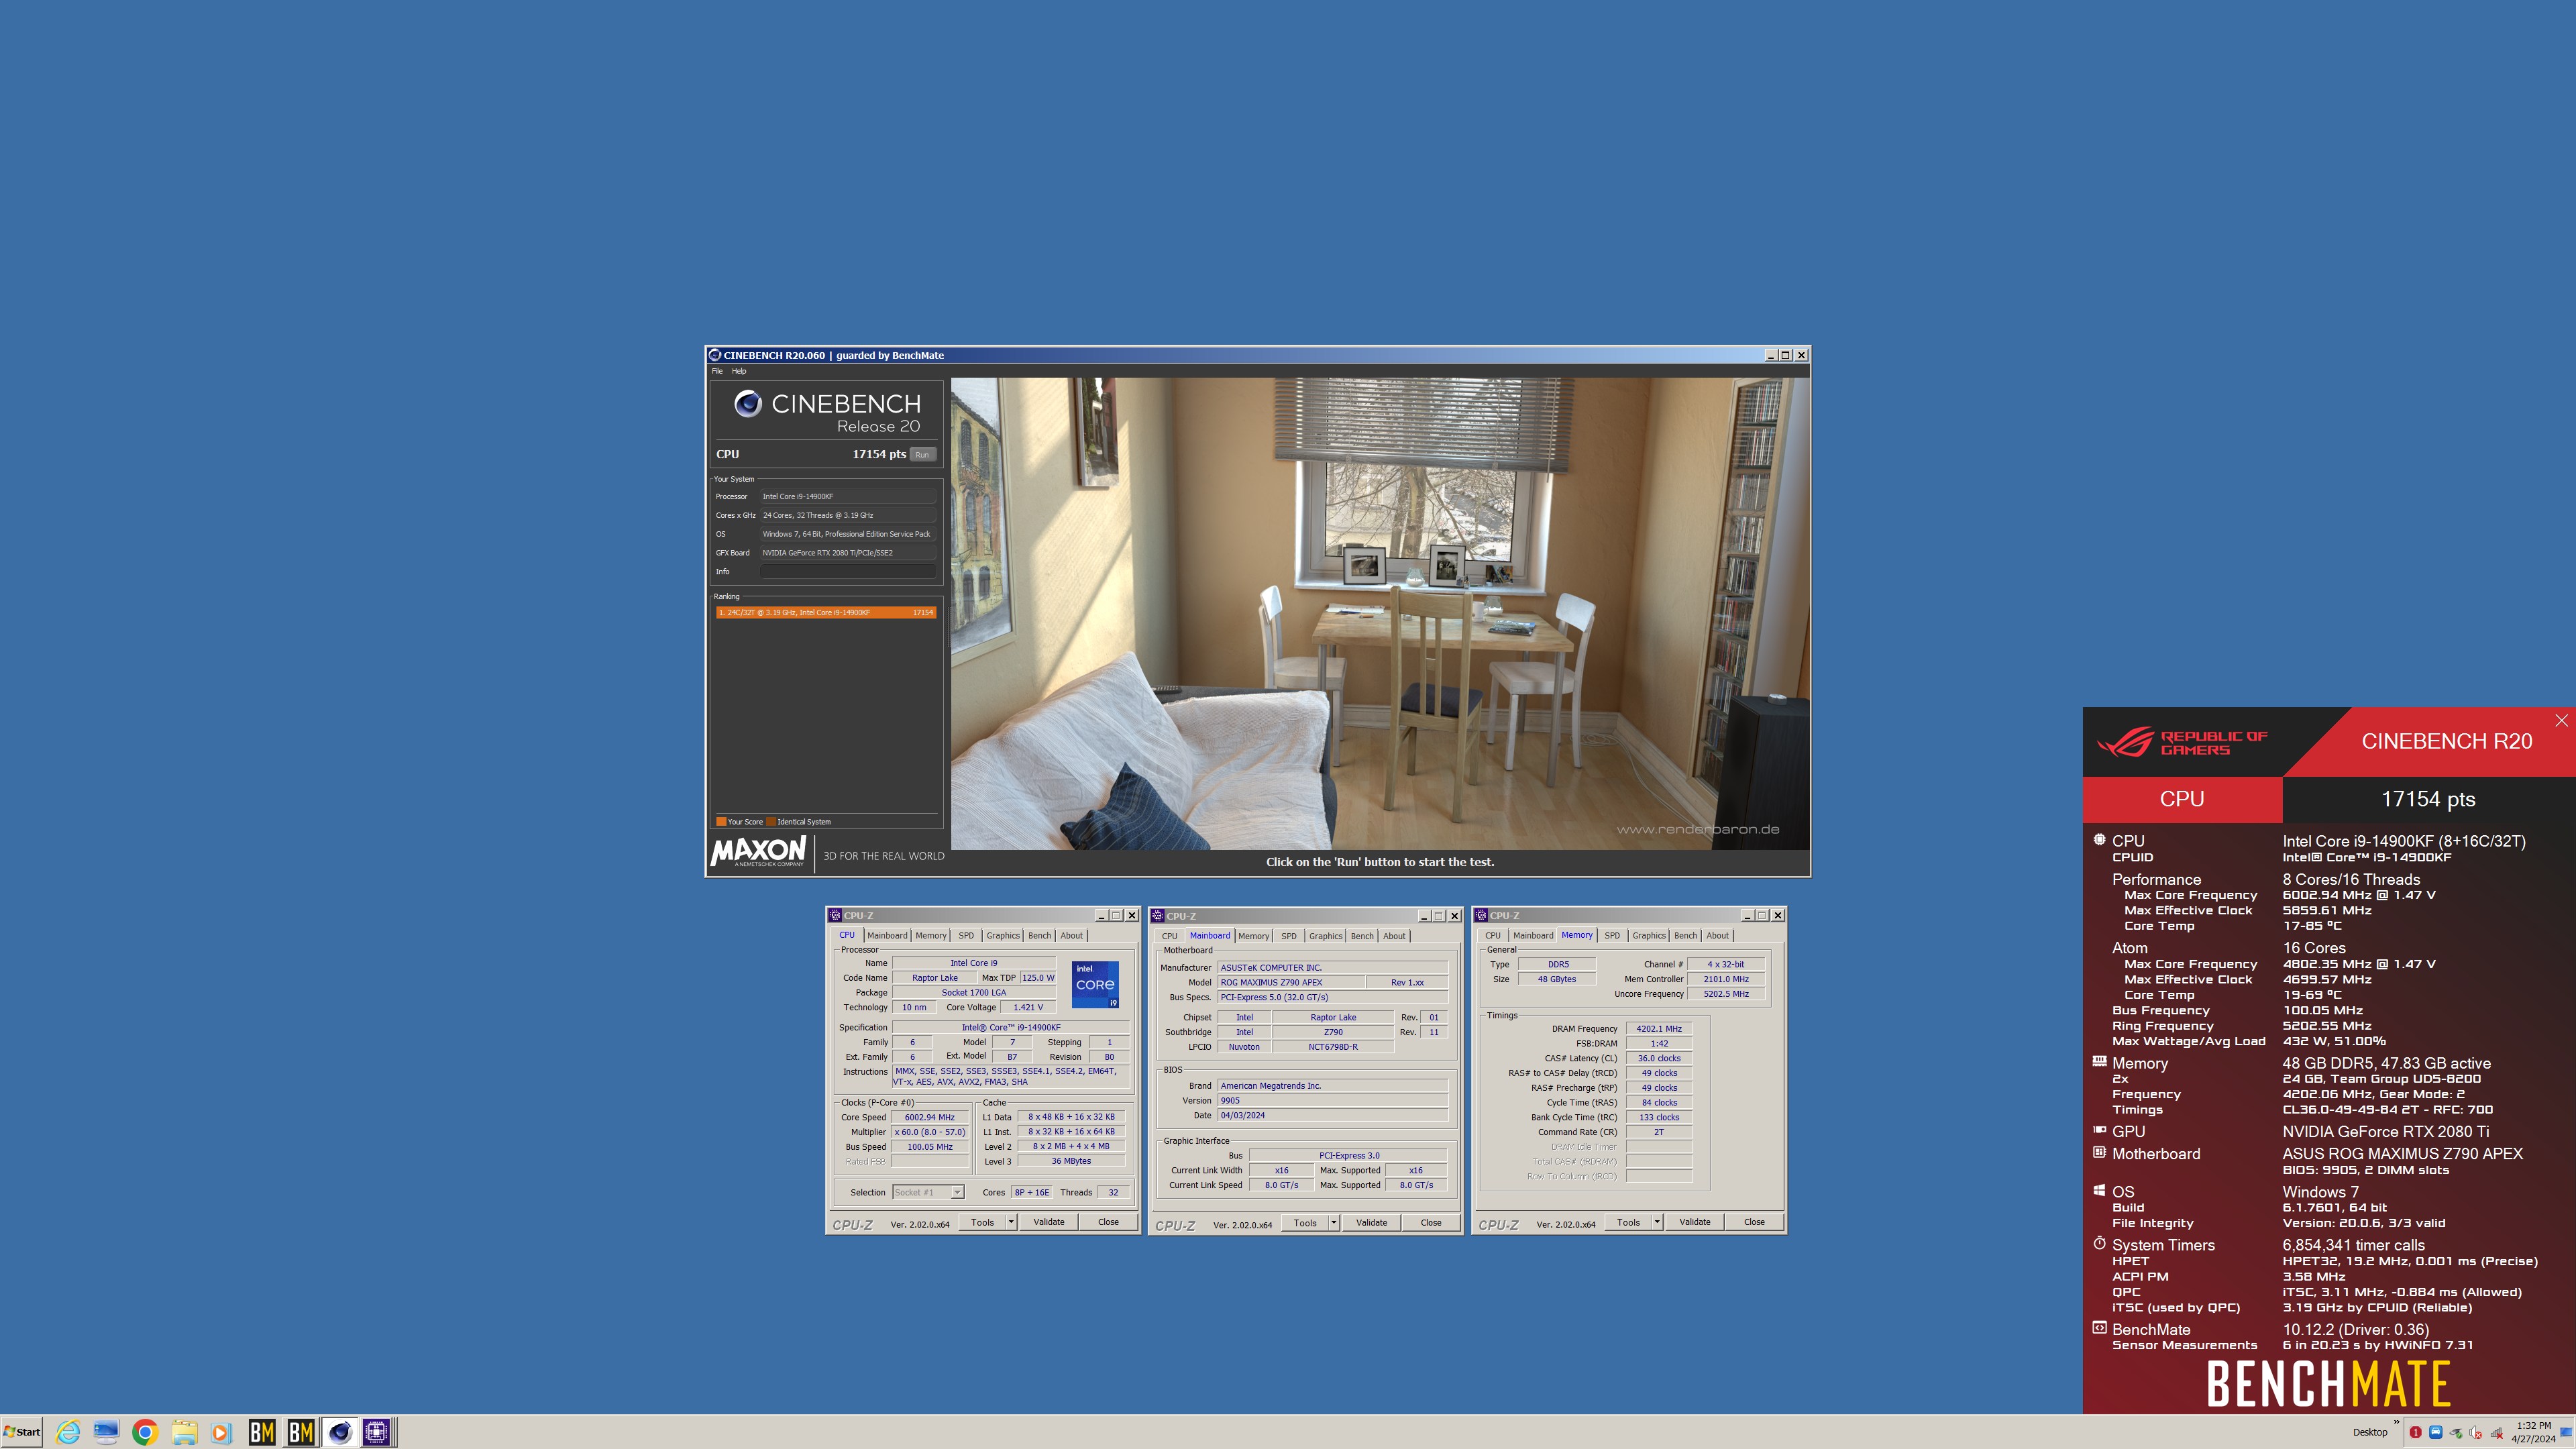Open Tools dropdown arrow in CPU-tab CPU-Z window
2576x1449 pixels.
coord(1011,1222)
